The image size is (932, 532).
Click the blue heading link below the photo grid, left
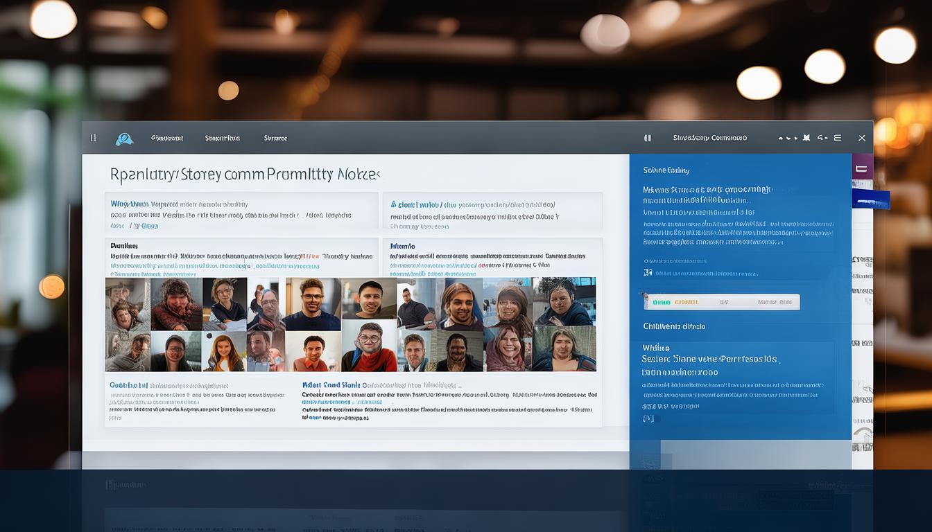128,384
